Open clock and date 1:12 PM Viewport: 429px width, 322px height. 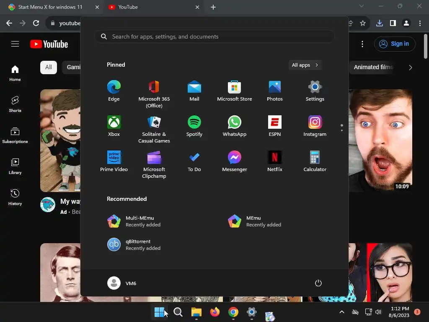tap(399, 312)
